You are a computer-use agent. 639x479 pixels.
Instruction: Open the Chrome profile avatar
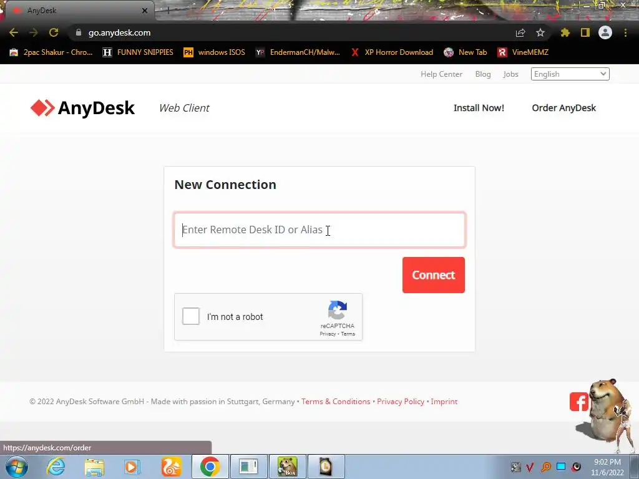pyautogui.click(x=605, y=32)
